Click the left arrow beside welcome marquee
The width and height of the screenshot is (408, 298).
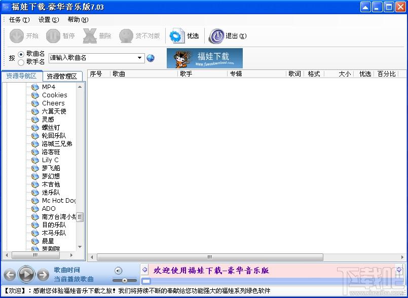click(144, 270)
